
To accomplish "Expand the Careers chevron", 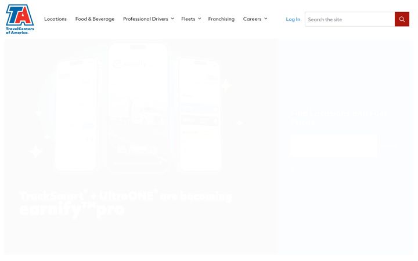I will (266, 19).
